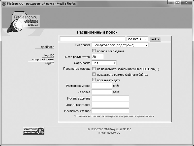The image size is (194, 146).
Task: Open the 'драйвера' sidebar link
Action: (x=47, y=47)
